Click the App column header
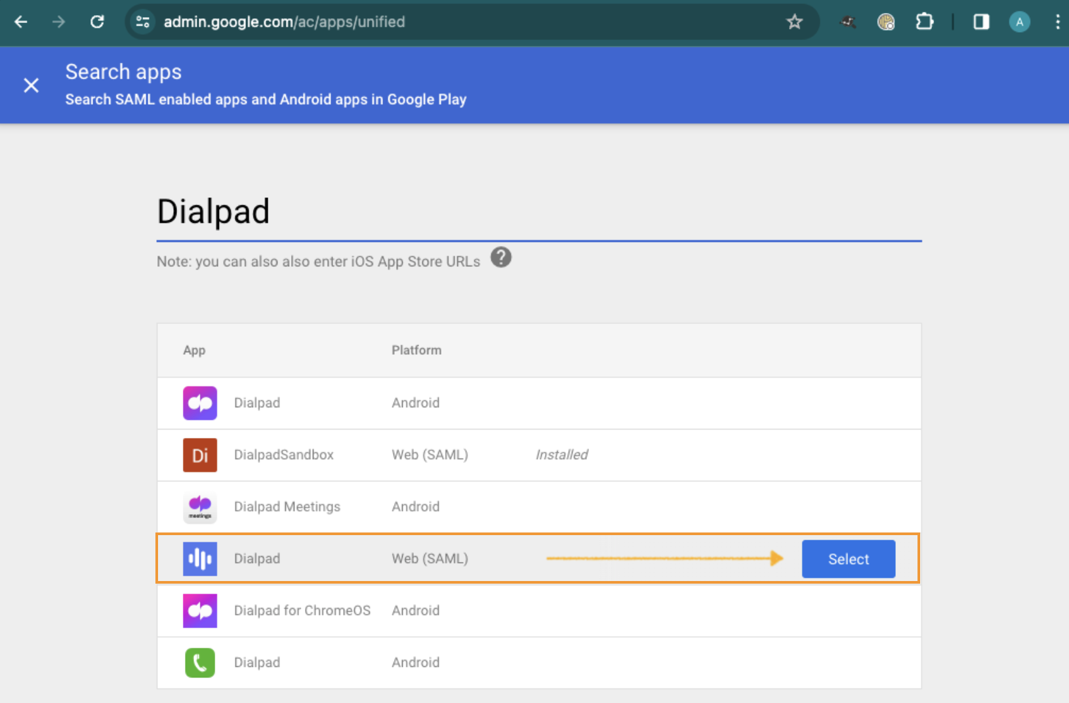This screenshot has width=1069, height=703. point(194,350)
